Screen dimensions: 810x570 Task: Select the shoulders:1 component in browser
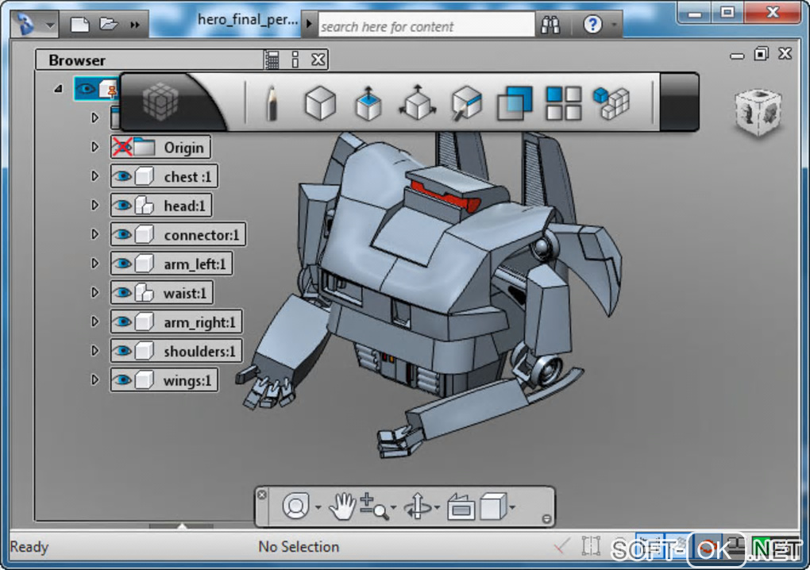click(x=199, y=351)
